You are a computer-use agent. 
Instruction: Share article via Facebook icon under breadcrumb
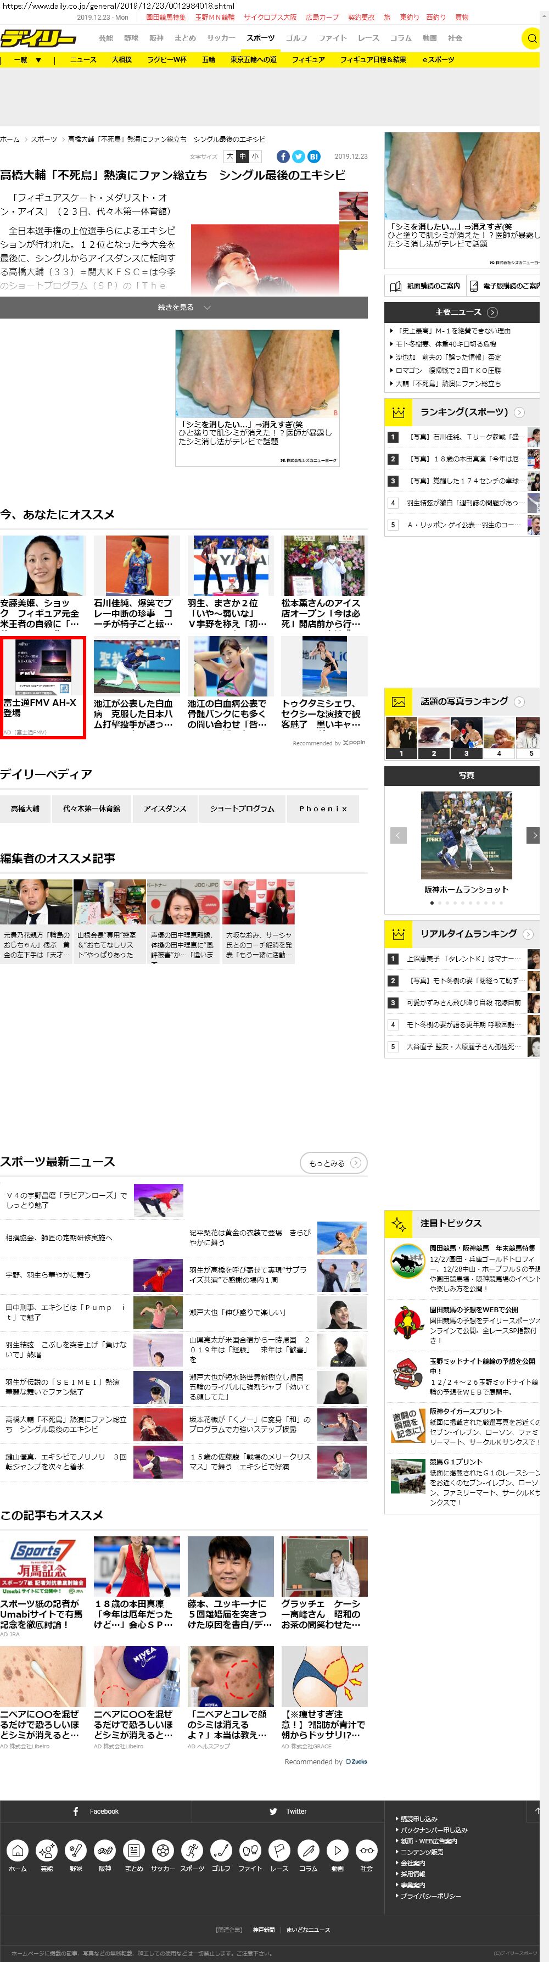[x=283, y=156]
